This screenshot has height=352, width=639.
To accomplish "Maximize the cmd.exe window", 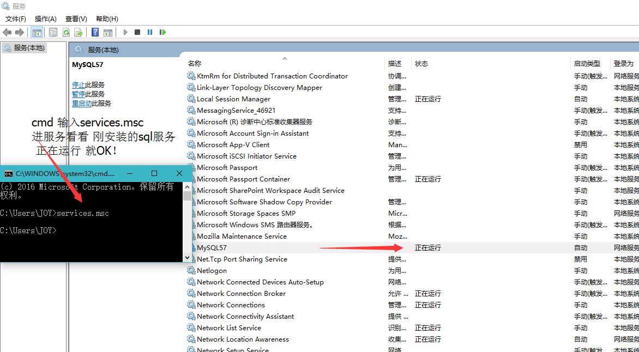I will (154, 173).
